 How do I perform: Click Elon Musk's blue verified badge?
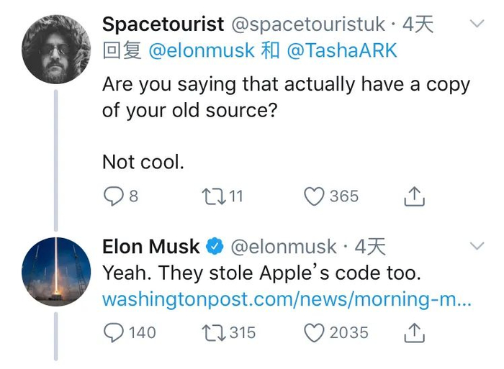(215, 247)
